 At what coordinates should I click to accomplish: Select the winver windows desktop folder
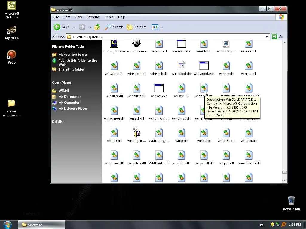tap(12, 108)
